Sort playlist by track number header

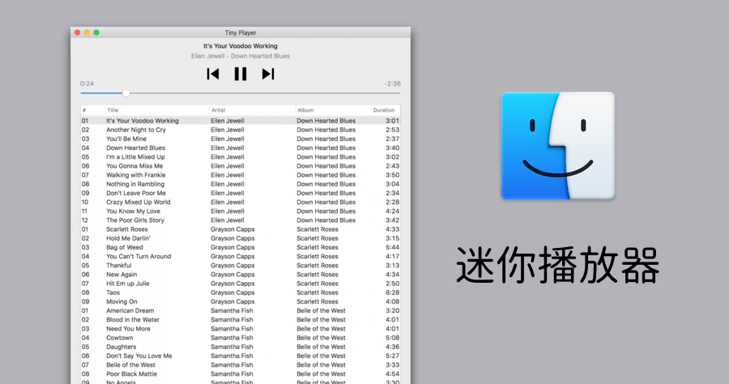click(x=84, y=110)
